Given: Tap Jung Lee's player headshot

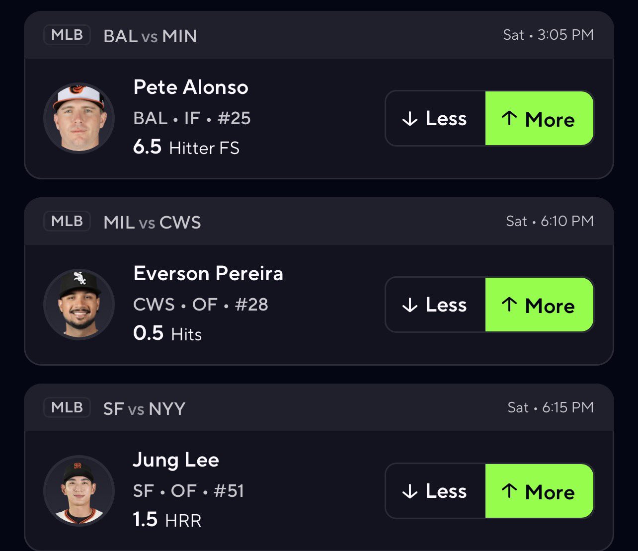Looking at the screenshot, I should [79, 491].
